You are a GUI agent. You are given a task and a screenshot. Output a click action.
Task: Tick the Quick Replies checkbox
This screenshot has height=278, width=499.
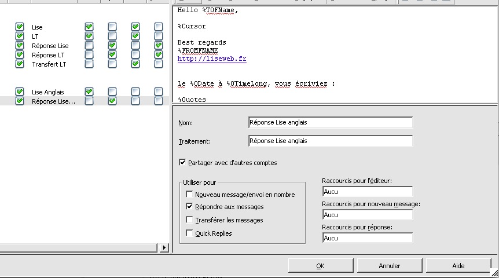coord(189,233)
